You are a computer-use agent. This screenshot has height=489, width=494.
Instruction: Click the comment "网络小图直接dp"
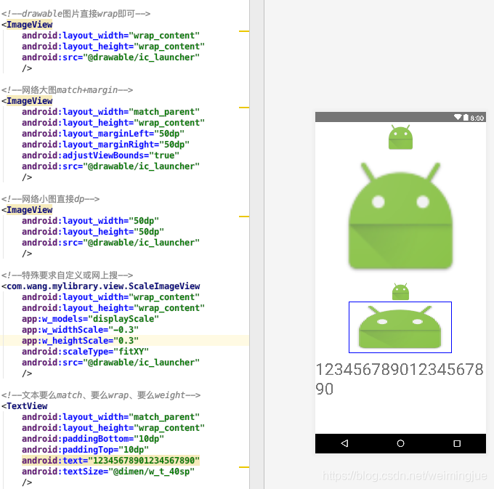click(50, 199)
